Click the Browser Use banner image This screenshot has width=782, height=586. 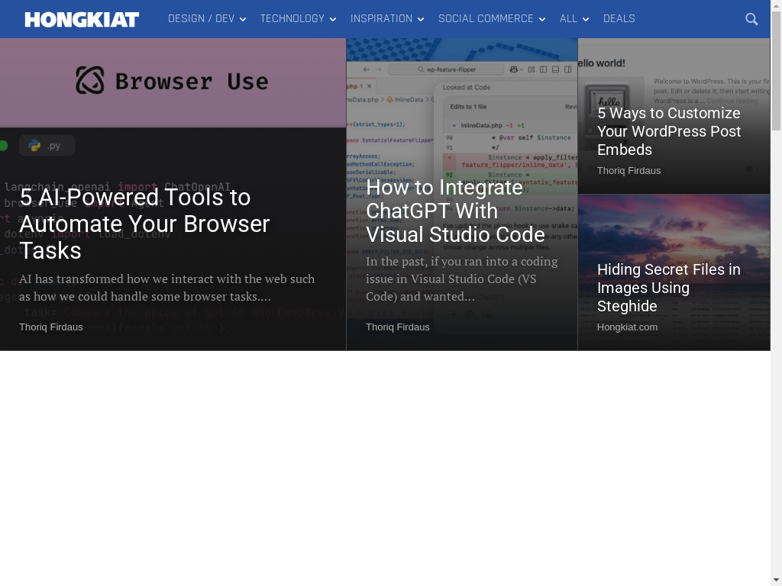click(173, 82)
